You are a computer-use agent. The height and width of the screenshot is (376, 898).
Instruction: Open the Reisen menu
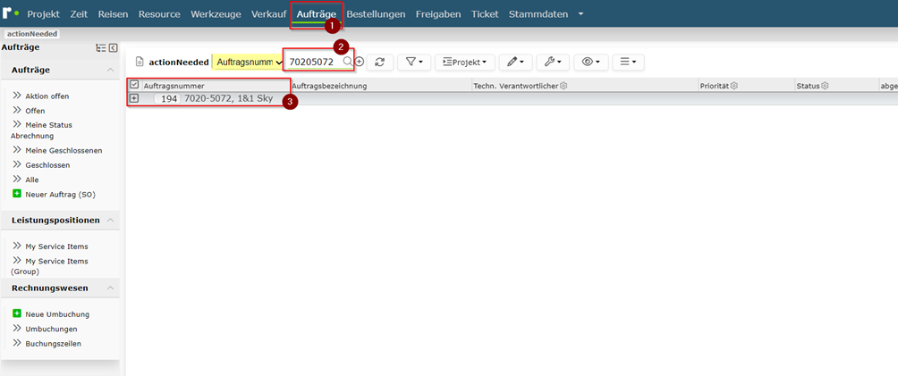click(x=113, y=14)
